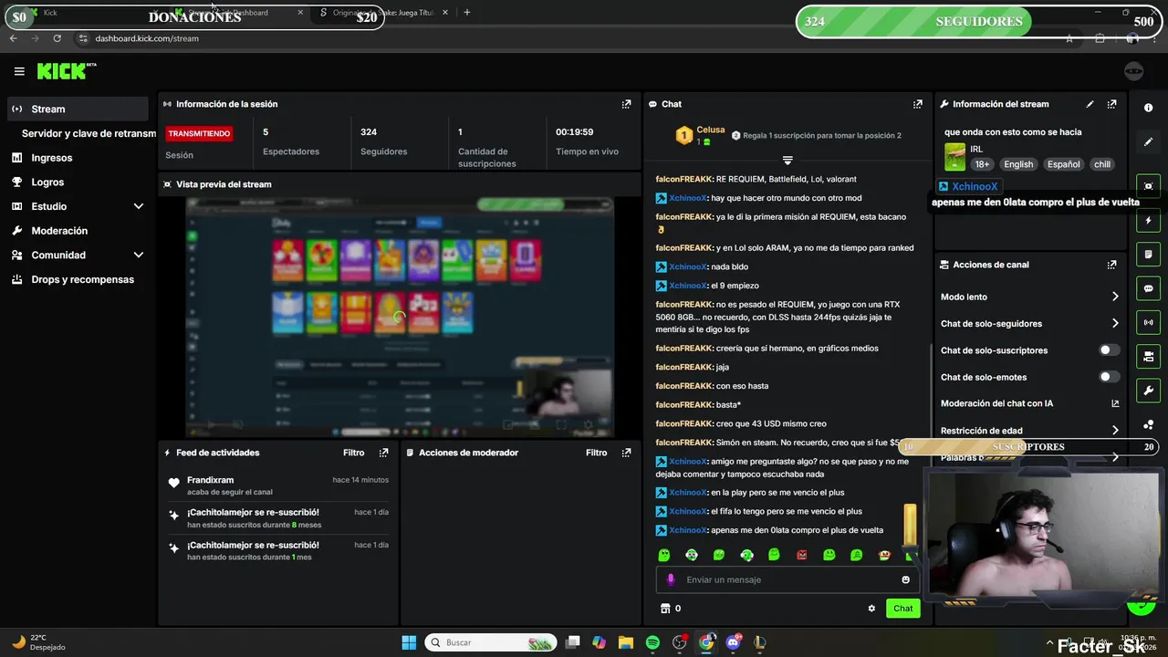Pop out Acciones de canal panel

click(x=1111, y=265)
